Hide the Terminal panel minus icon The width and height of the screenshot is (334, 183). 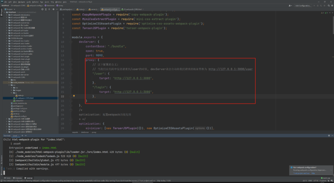[x=332, y=135]
